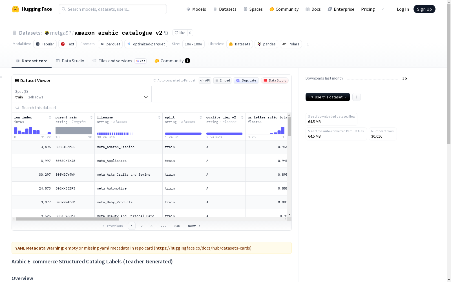Click the Datasets breadcrumb icon
Viewport: 451px width, 282px height.
[14, 33]
